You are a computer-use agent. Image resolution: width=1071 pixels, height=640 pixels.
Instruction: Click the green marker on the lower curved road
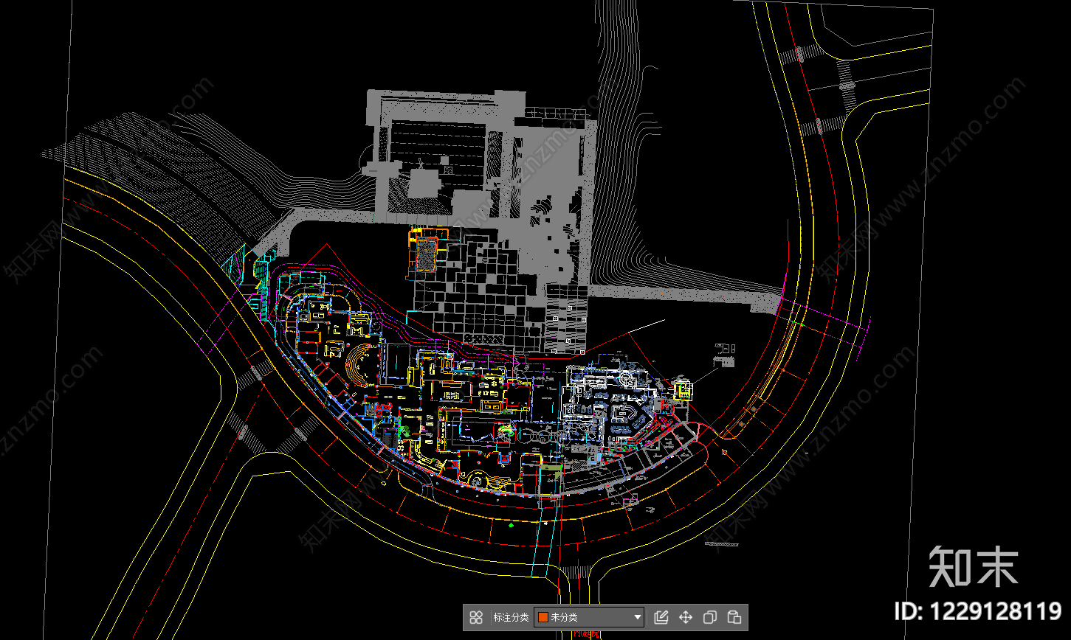(512, 527)
